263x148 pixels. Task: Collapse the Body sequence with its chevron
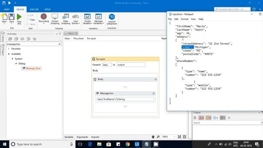click(155, 79)
